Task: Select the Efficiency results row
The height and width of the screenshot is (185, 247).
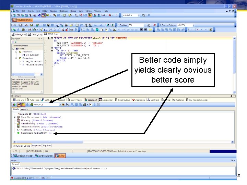Action: coord(35,120)
